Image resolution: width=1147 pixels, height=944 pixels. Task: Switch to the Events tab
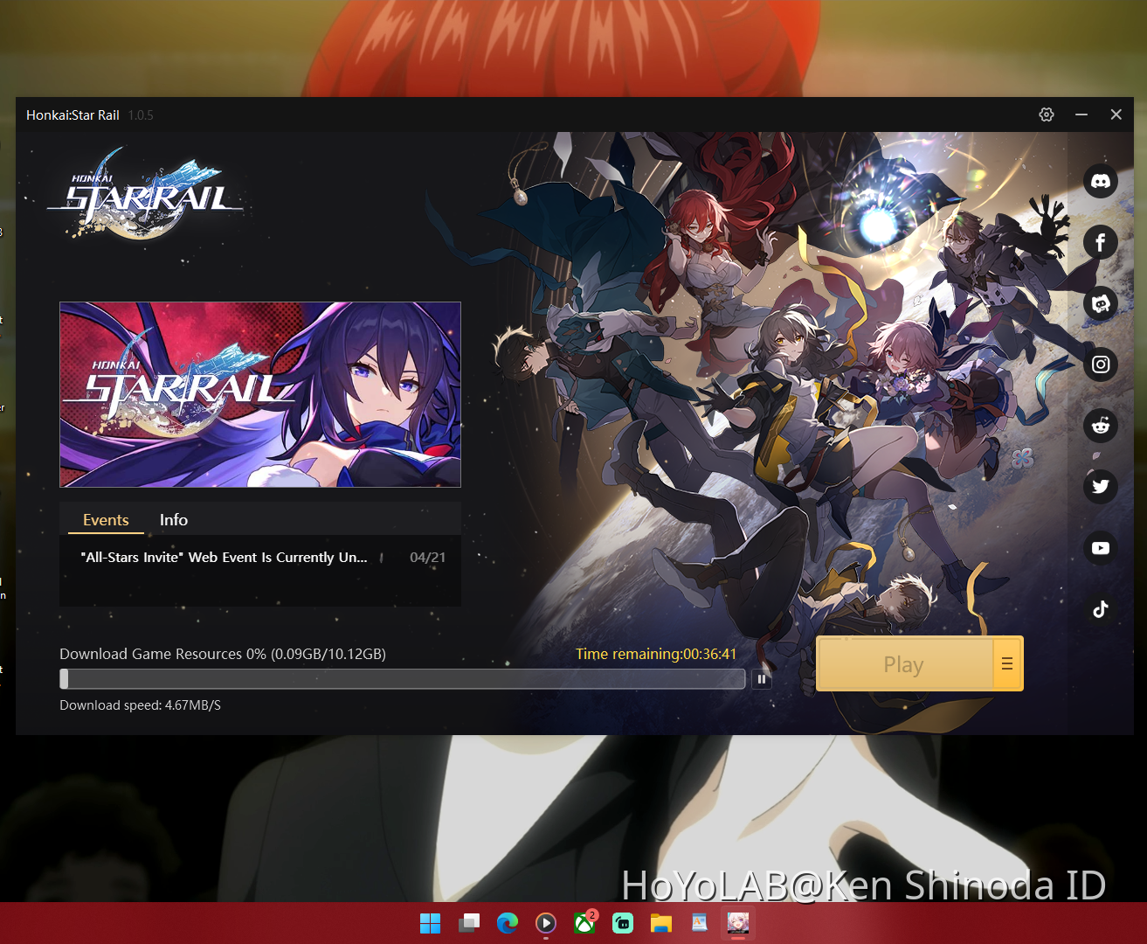[x=104, y=519]
